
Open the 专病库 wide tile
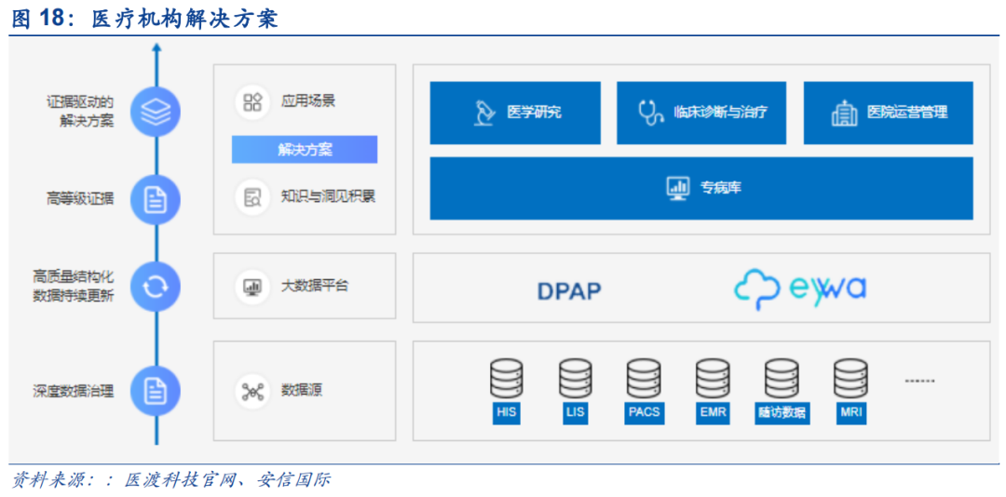click(x=701, y=189)
